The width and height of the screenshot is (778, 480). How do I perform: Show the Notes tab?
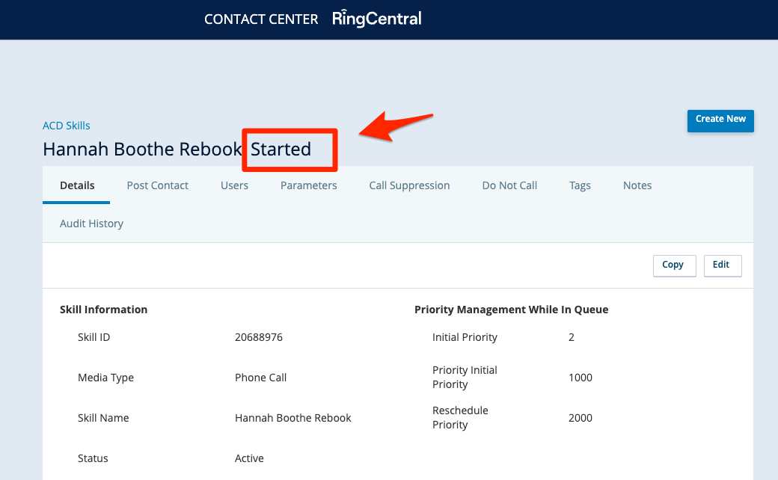point(637,185)
